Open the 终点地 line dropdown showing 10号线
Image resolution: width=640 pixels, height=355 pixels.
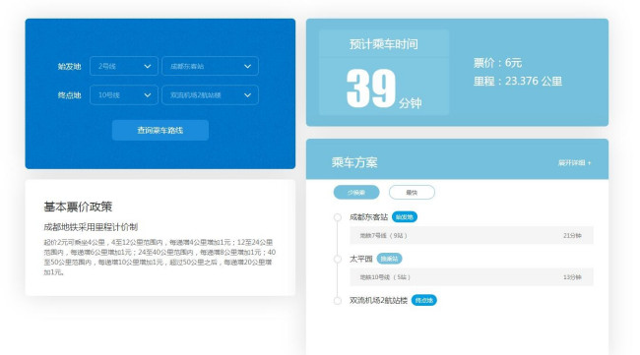[124, 95]
